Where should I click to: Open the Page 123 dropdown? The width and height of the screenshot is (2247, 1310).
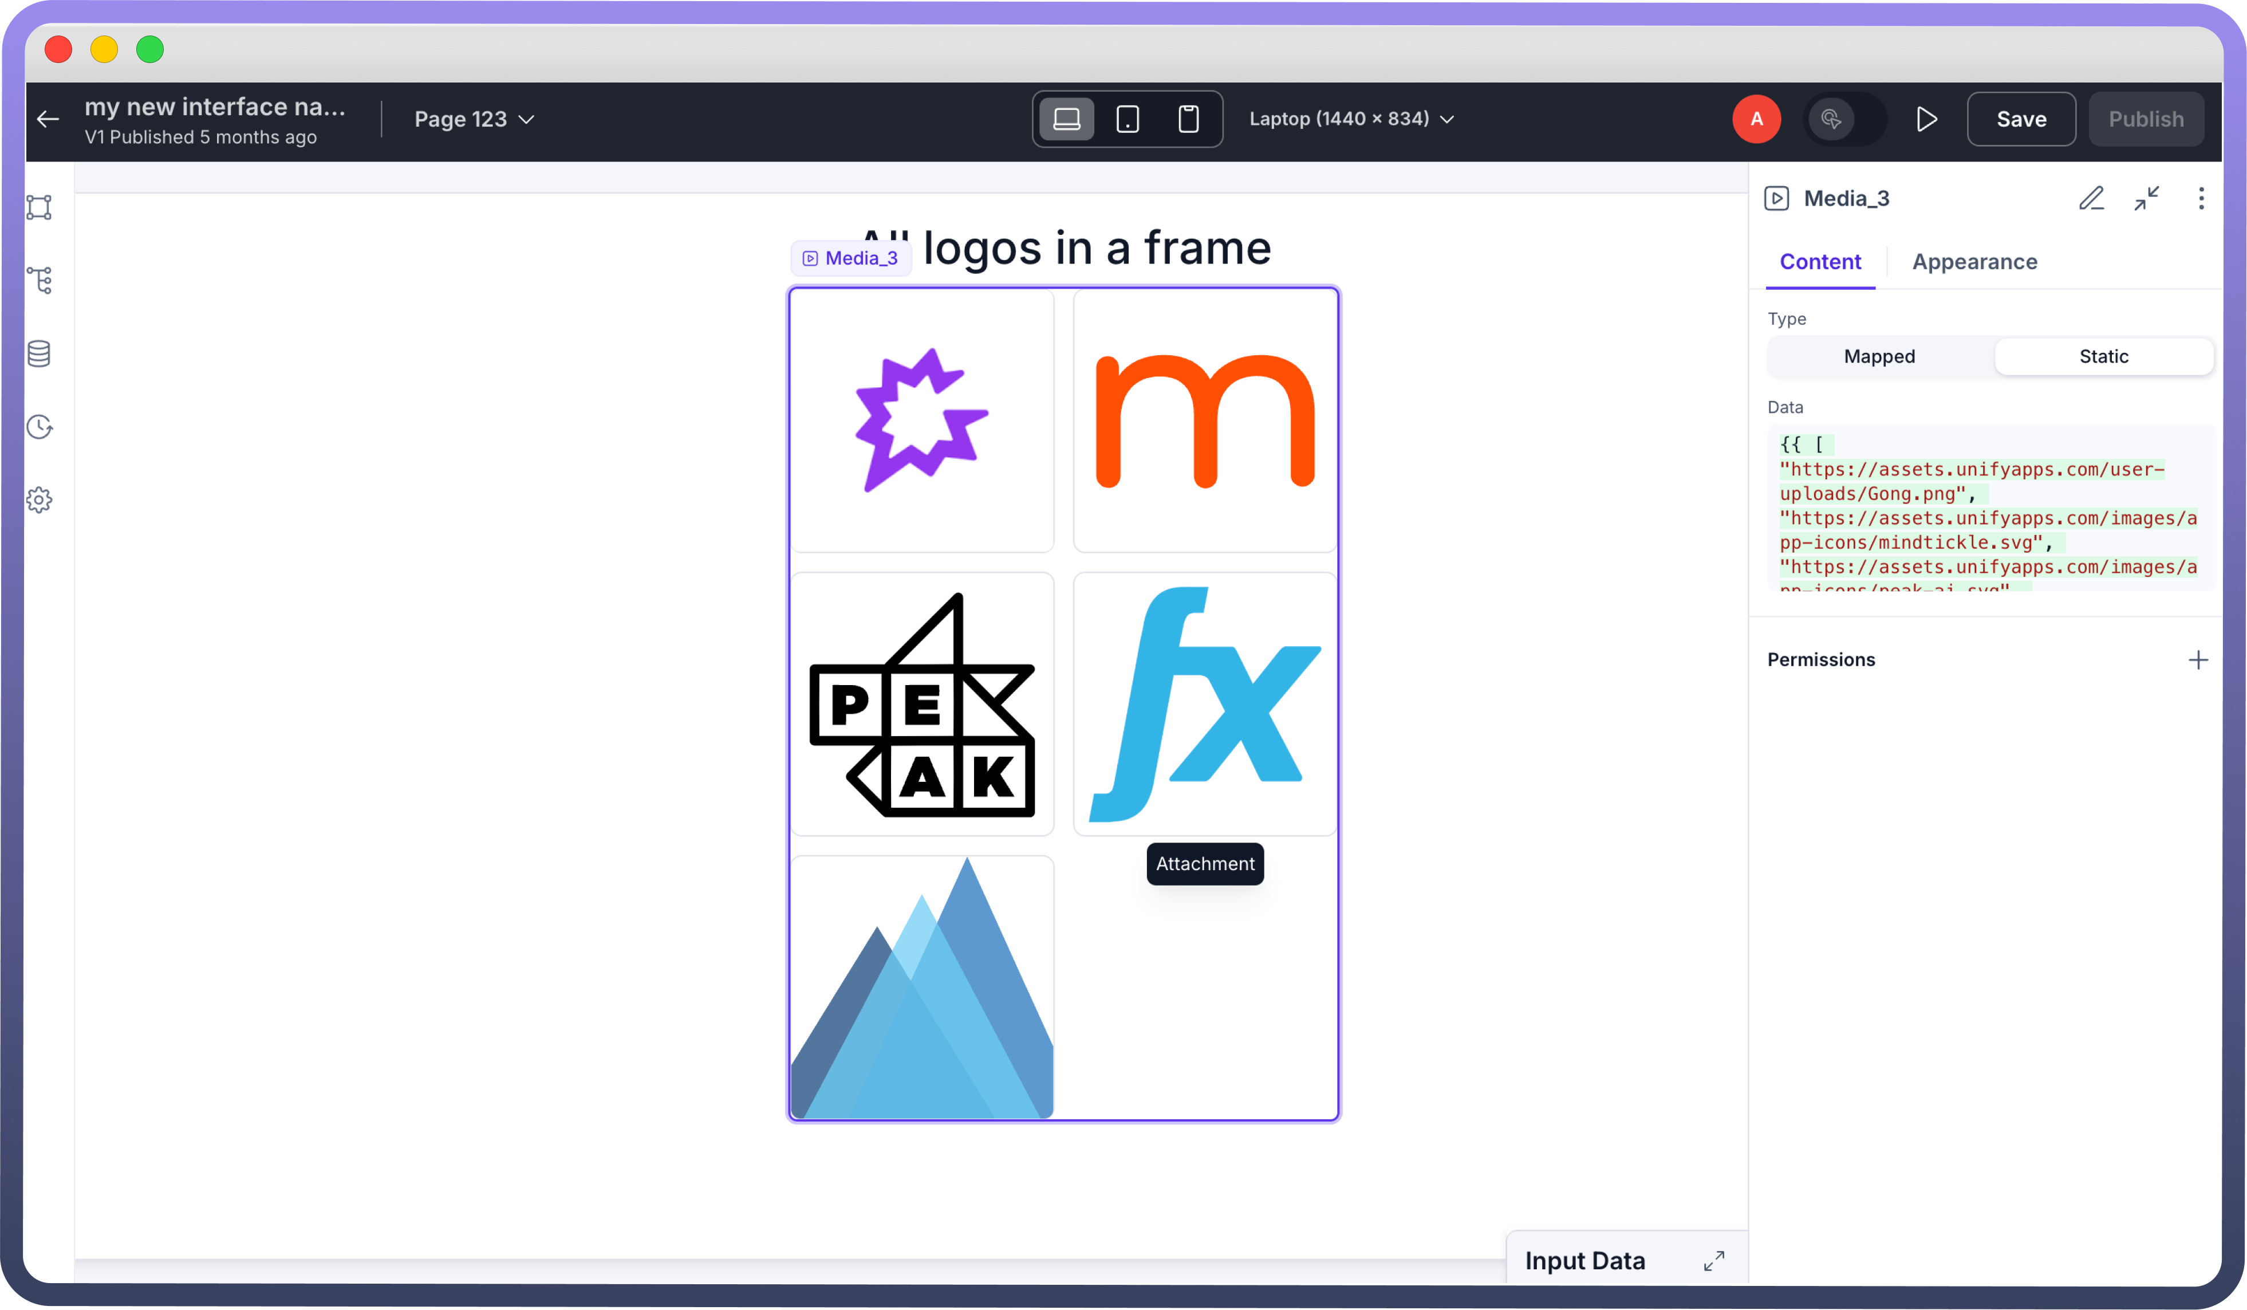tap(474, 119)
